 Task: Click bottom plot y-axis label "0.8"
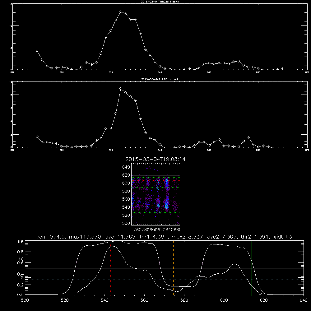[x=21, y=252]
